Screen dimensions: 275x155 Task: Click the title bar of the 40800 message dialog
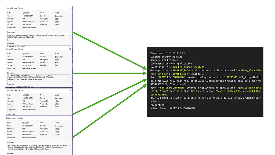click(x=39, y=90)
